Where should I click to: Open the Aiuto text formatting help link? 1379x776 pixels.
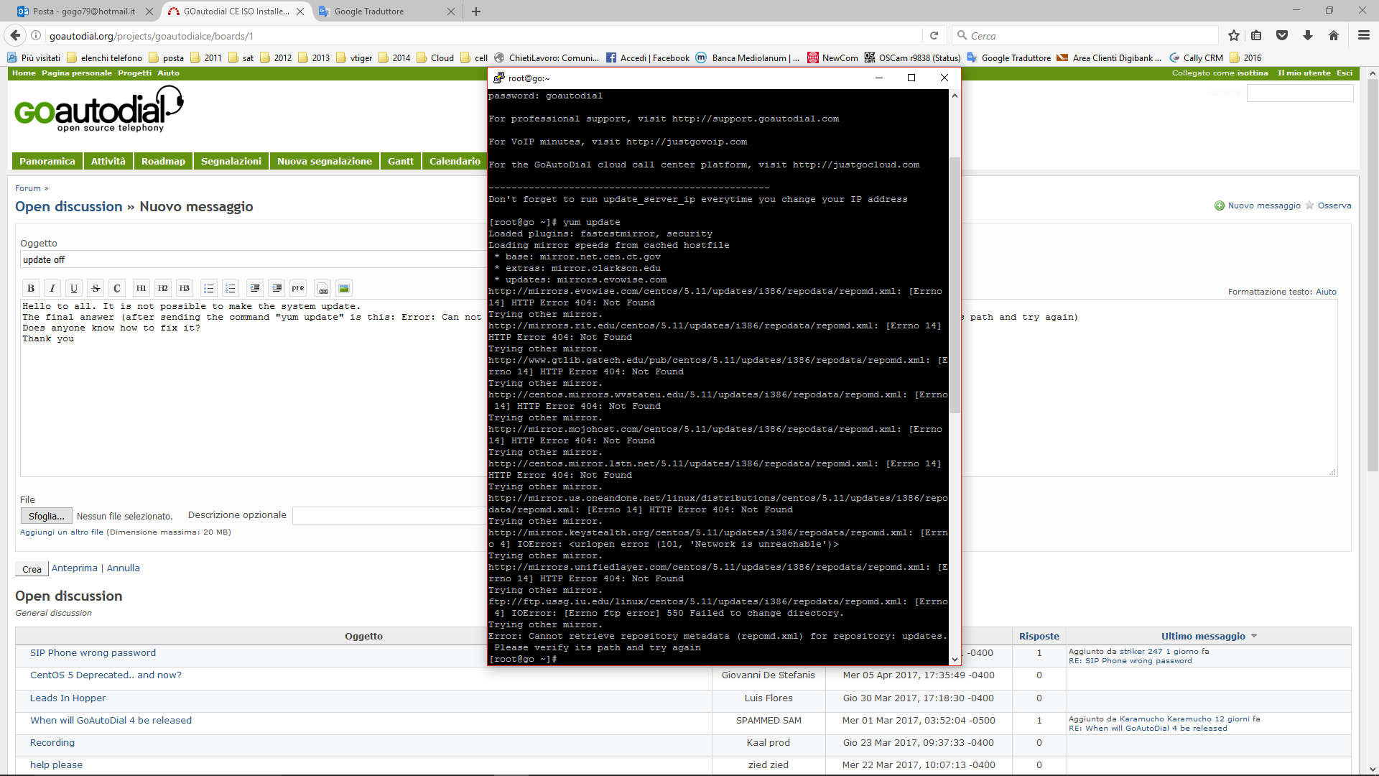click(1326, 292)
